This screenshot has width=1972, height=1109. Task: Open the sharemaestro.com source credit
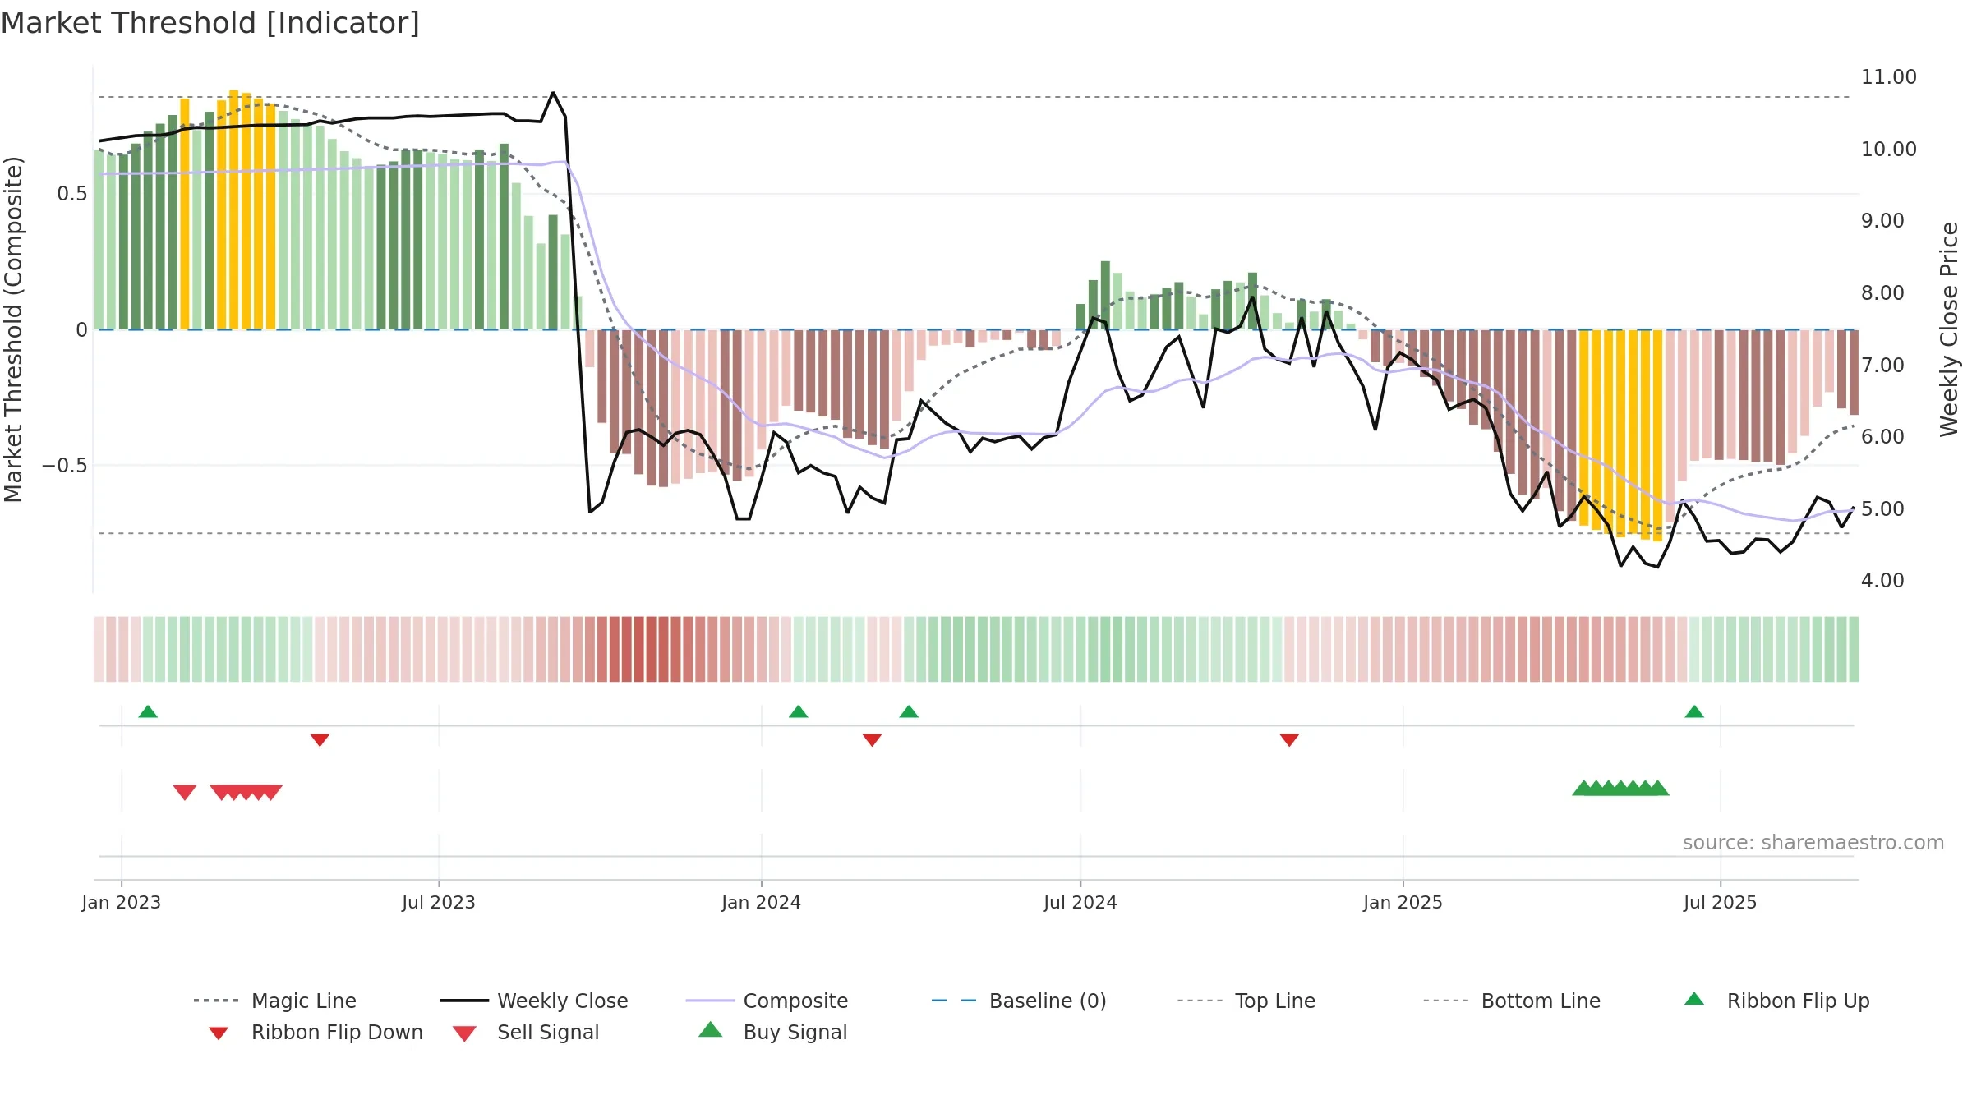point(1813,843)
